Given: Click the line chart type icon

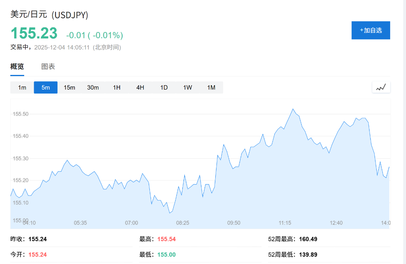Looking at the screenshot, I should (x=381, y=87).
